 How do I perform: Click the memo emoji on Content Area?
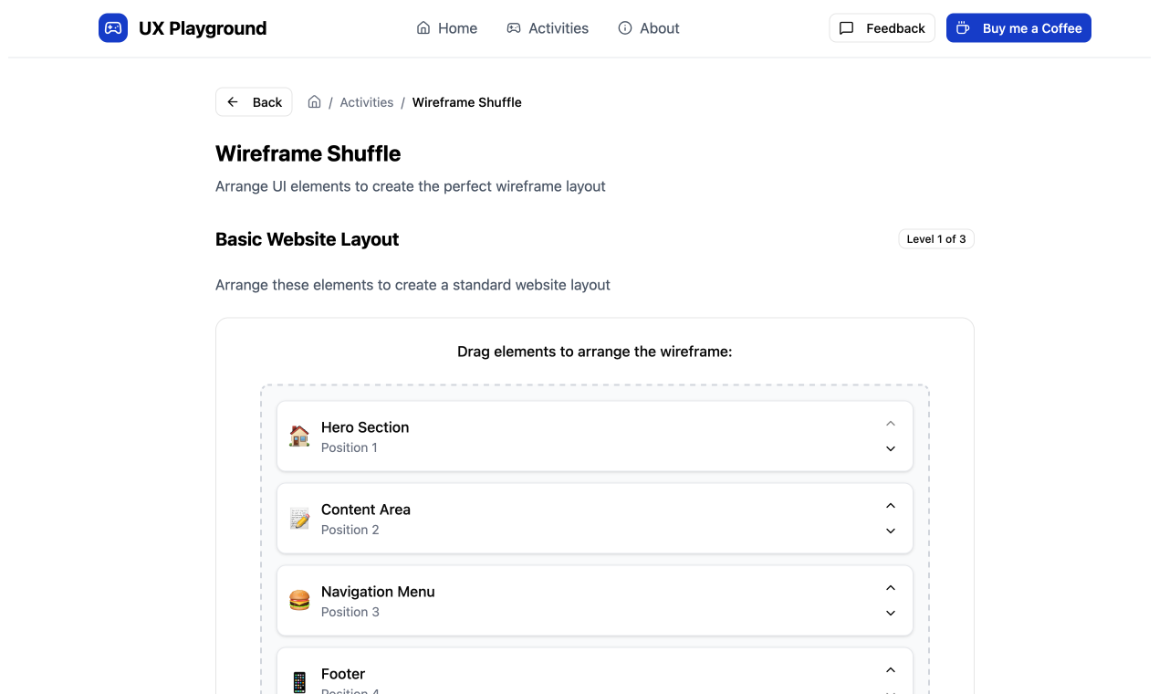click(x=299, y=519)
